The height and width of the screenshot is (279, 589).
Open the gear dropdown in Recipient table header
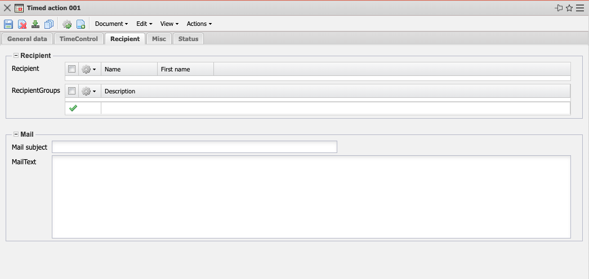(x=89, y=69)
